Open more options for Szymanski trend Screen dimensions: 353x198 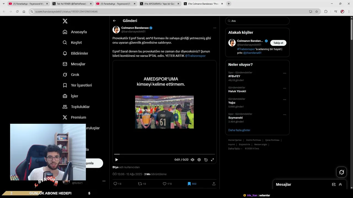point(285,115)
